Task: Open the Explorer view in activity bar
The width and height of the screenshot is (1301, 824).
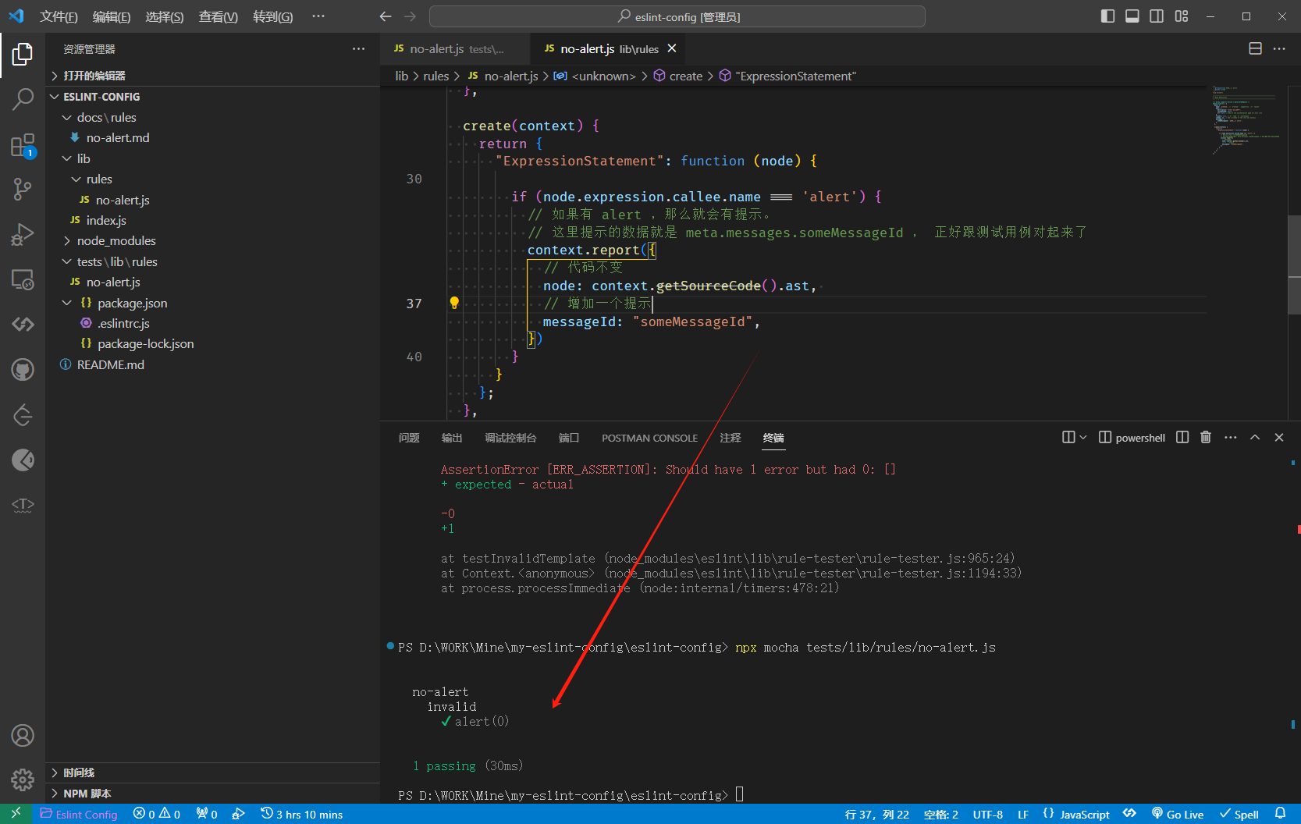Action: [x=23, y=54]
